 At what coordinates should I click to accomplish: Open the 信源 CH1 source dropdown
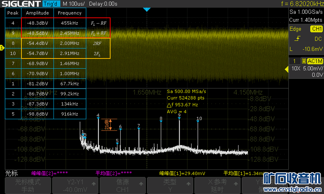[122, 185]
